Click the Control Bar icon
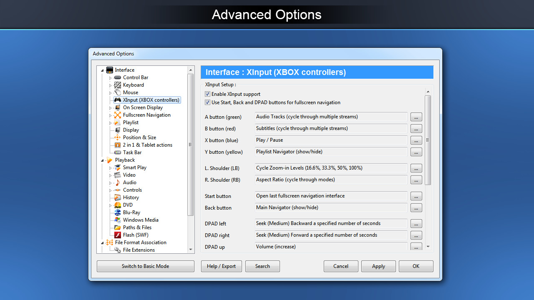Screen dimensions: 534x300 coord(117,77)
